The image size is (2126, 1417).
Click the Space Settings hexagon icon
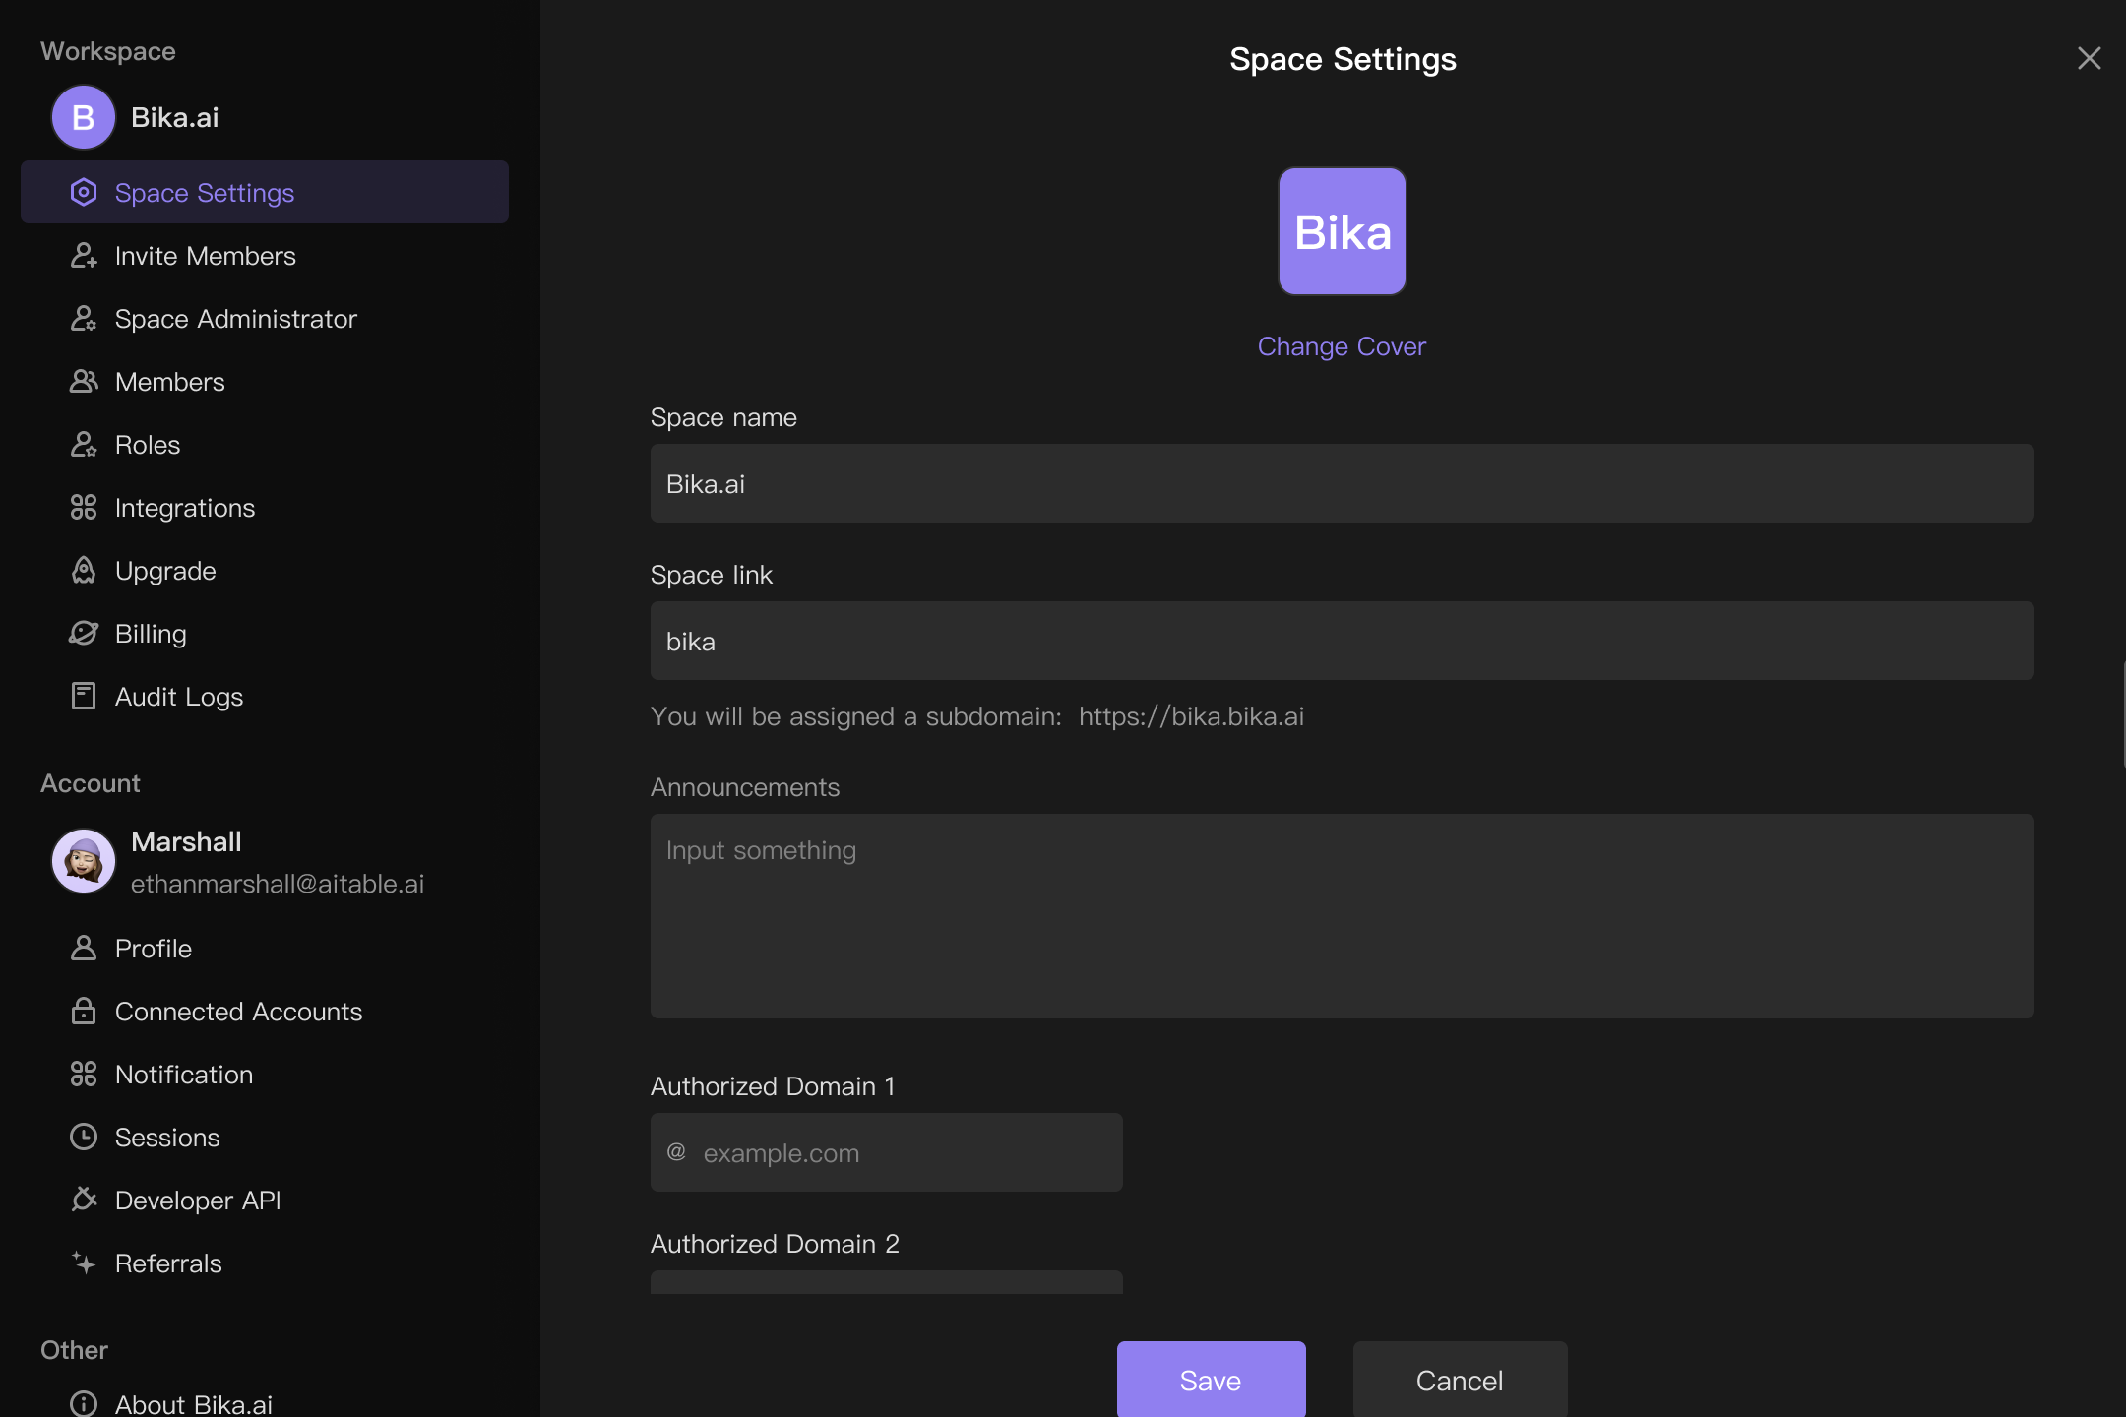(x=84, y=192)
